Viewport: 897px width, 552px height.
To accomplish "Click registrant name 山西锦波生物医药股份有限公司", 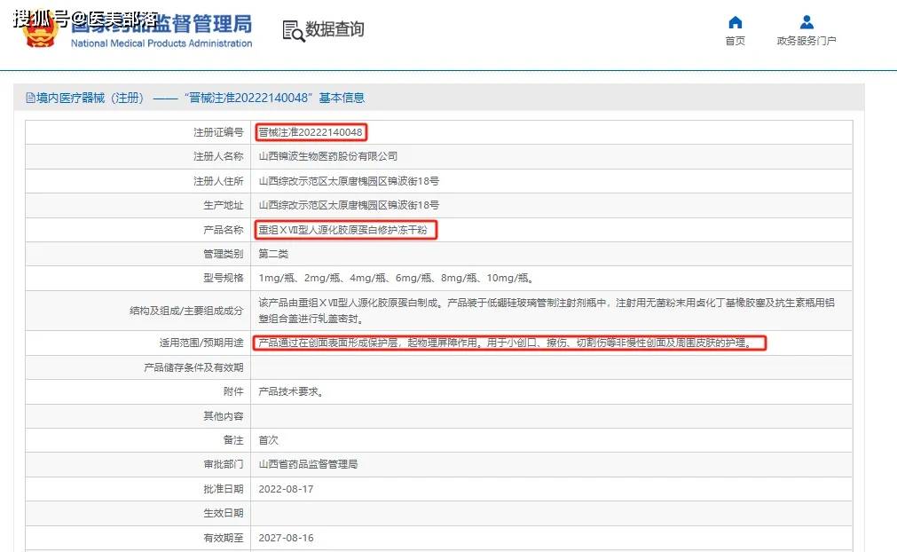I will pos(327,156).
